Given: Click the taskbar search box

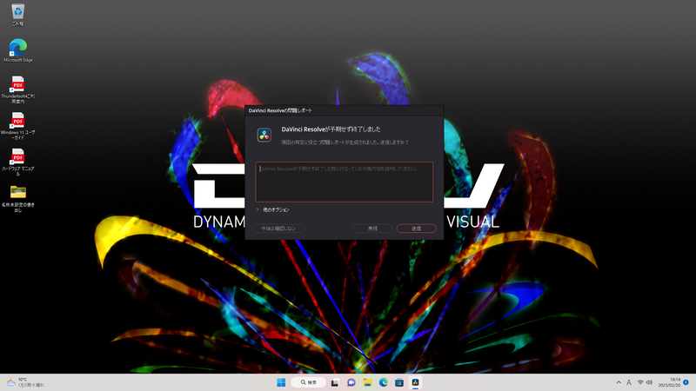Looking at the screenshot, I should (309, 382).
